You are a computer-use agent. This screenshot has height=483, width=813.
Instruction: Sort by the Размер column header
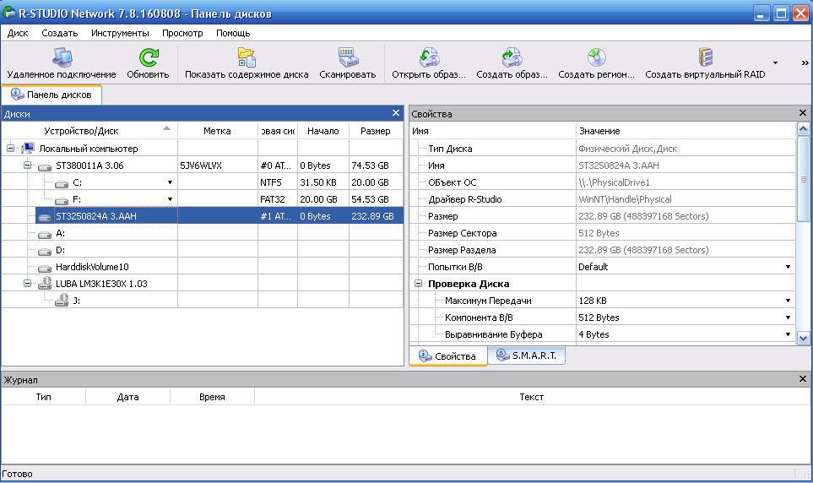point(375,131)
